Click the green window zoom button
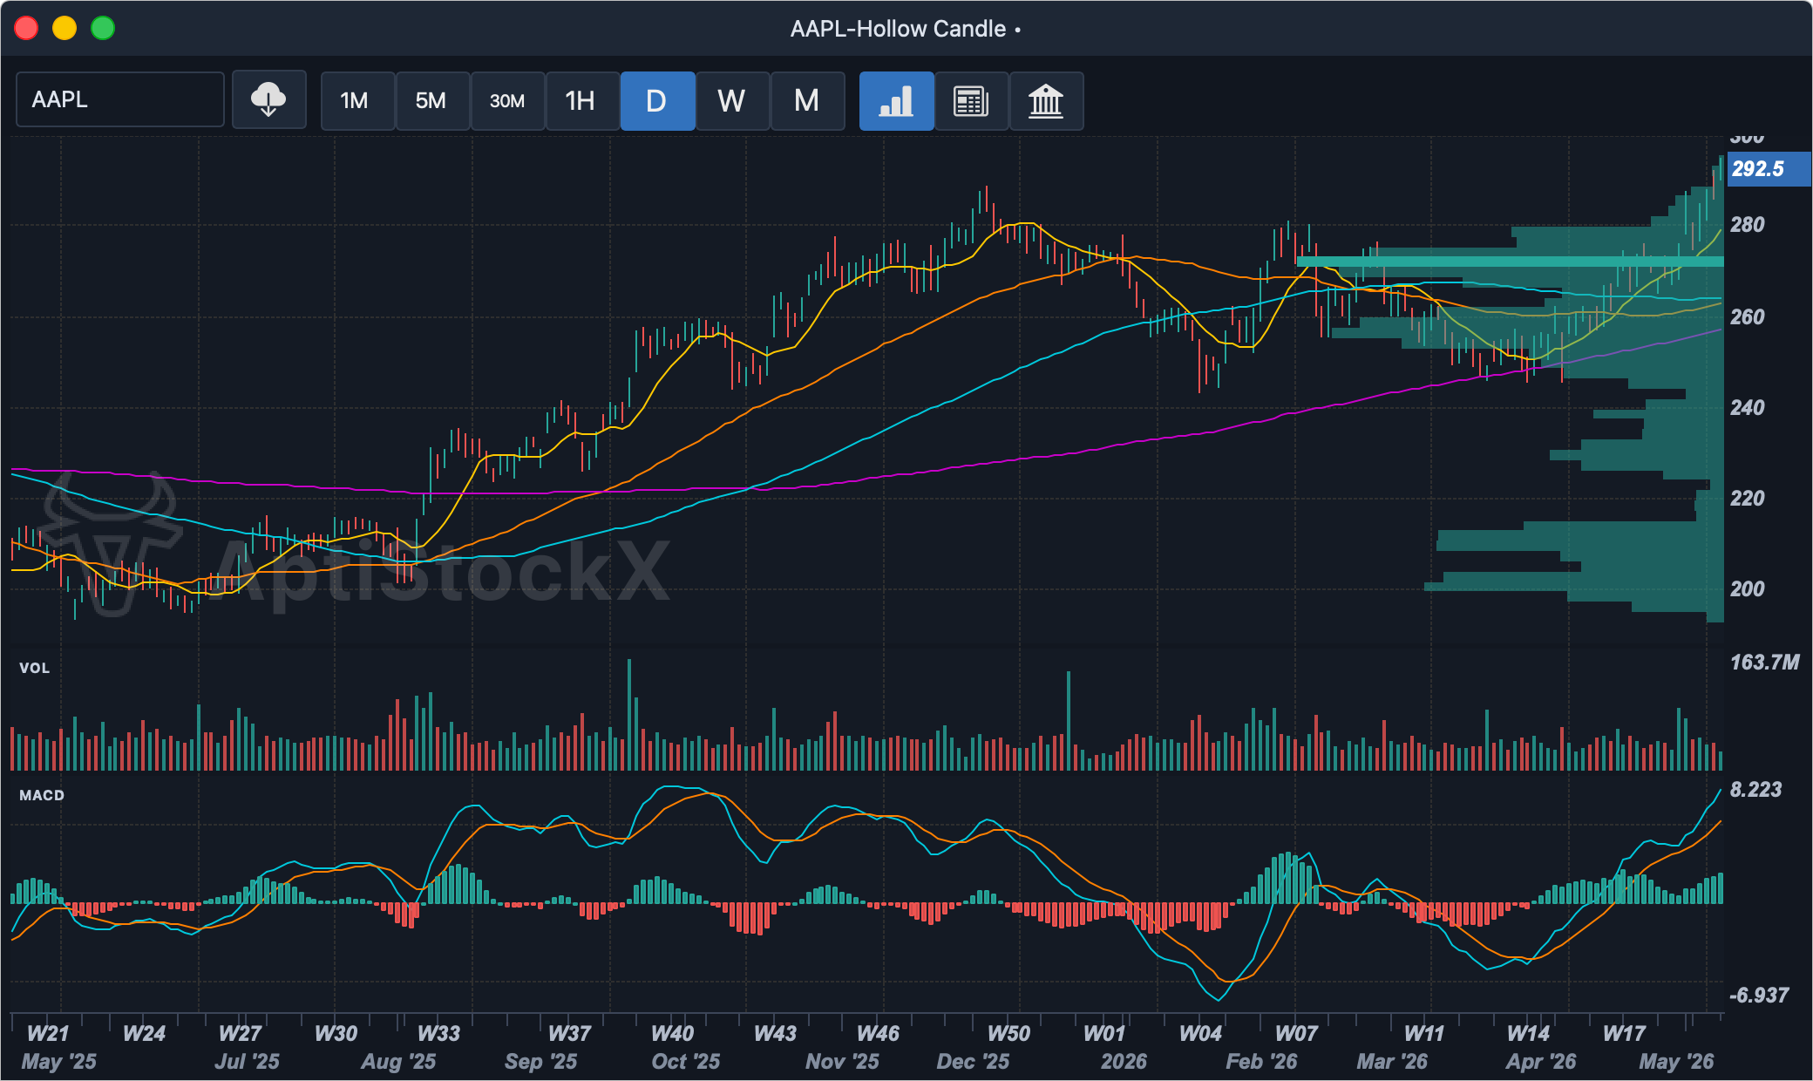This screenshot has width=1813, height=1081. pyautogui.click(x=103, y=29)
